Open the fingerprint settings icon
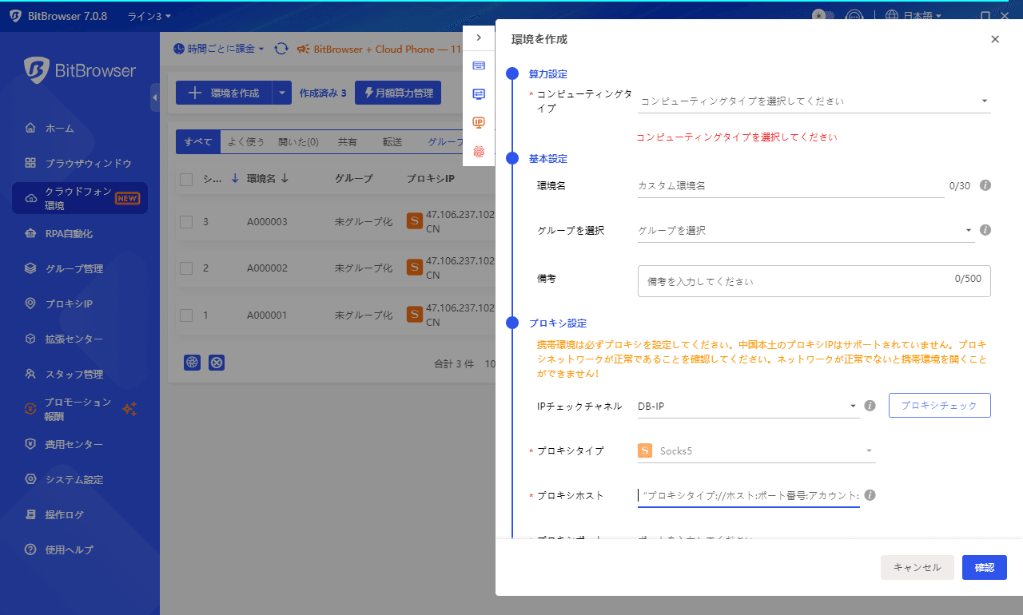This screenshot has height=615, width=1023. pos(479,150)
